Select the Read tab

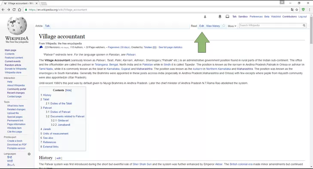coord(194,26)
